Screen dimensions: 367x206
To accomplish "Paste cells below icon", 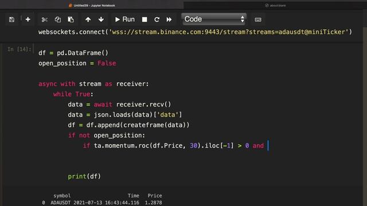I will tap(71, 19).
